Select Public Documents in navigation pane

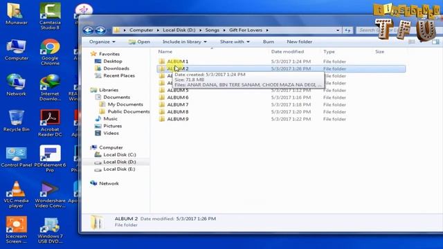(x=129, y=111)
